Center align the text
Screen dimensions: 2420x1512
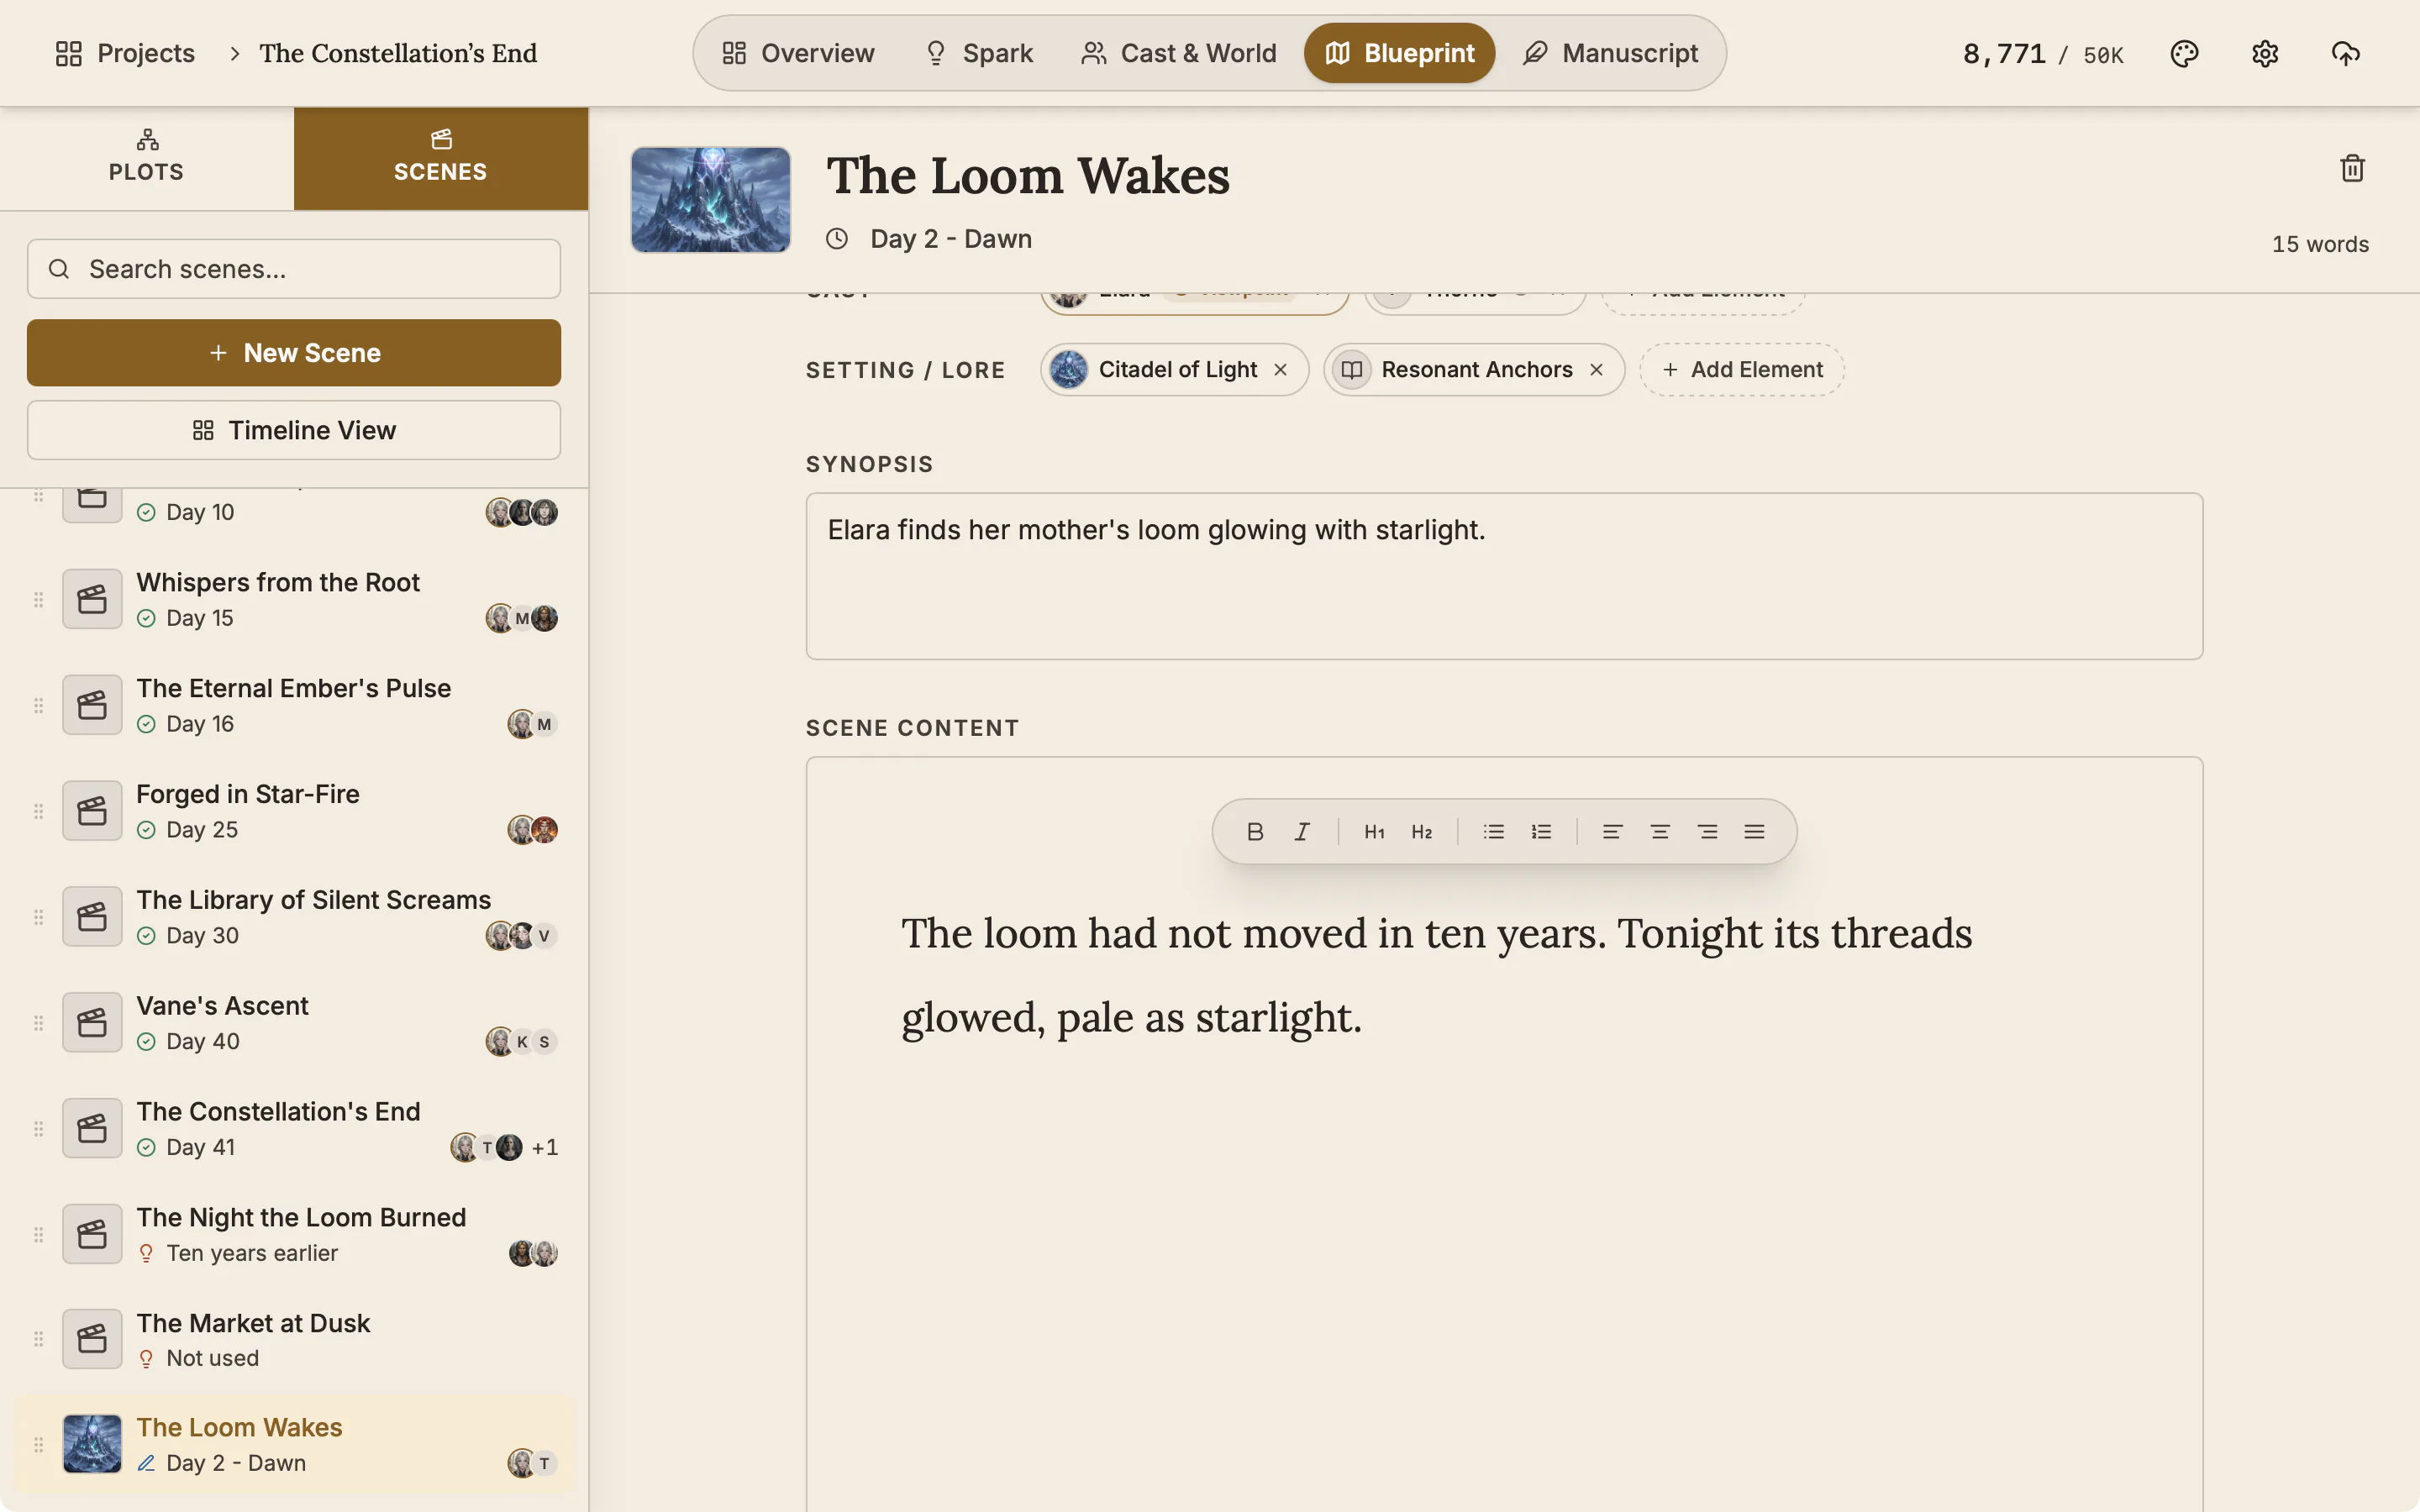coord(1660,831)
